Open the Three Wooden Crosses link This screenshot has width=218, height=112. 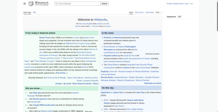(x=44, y=61)
